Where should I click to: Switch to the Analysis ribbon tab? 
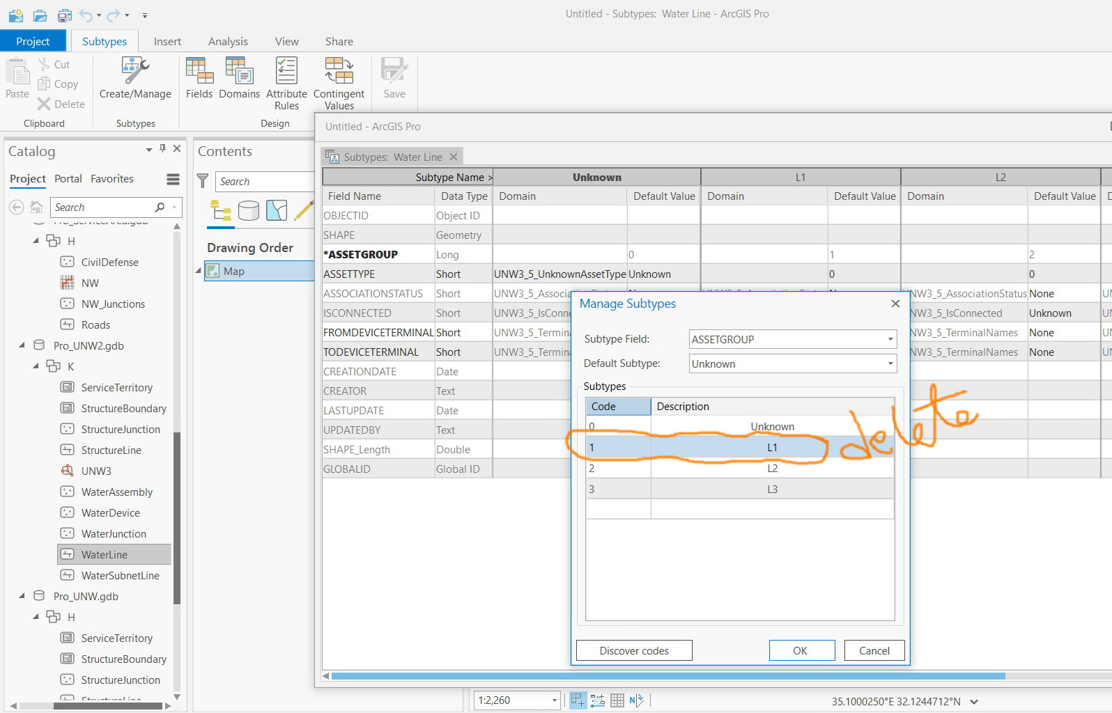click(228, 41)
